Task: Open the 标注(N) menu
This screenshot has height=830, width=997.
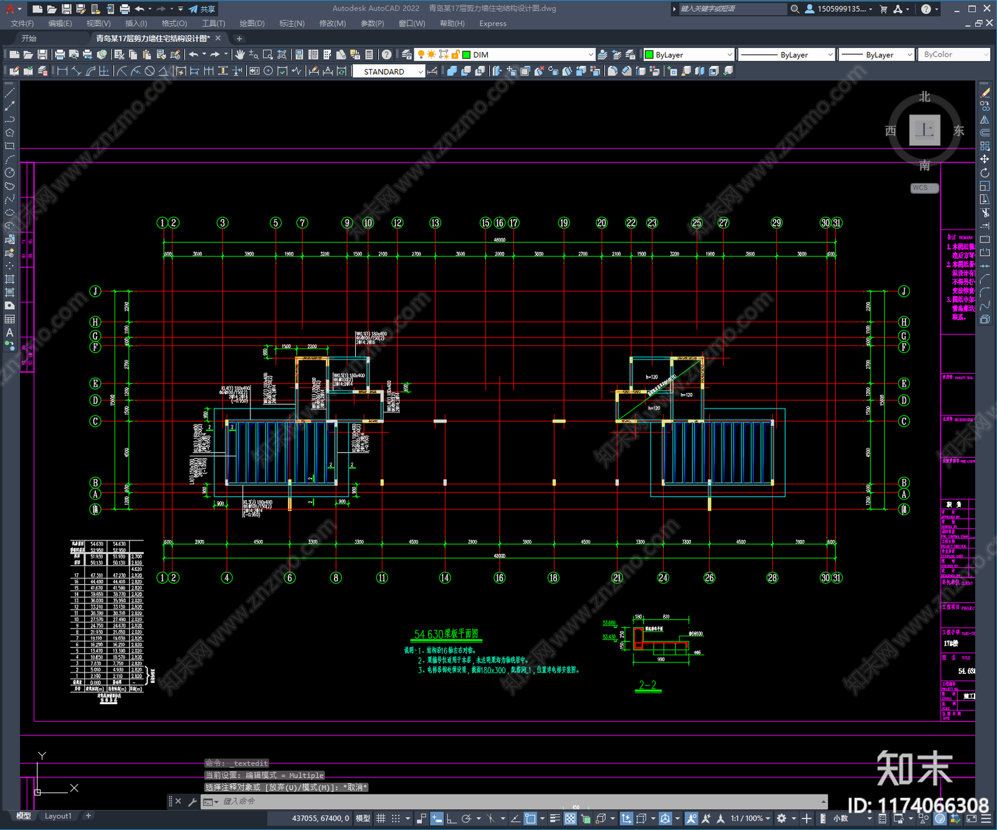Action: click(292, 24)
